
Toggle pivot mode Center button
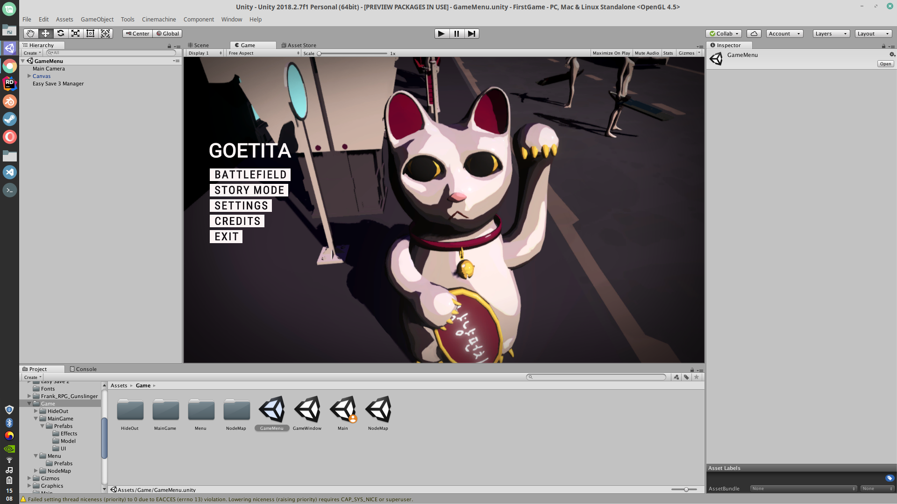137,34
